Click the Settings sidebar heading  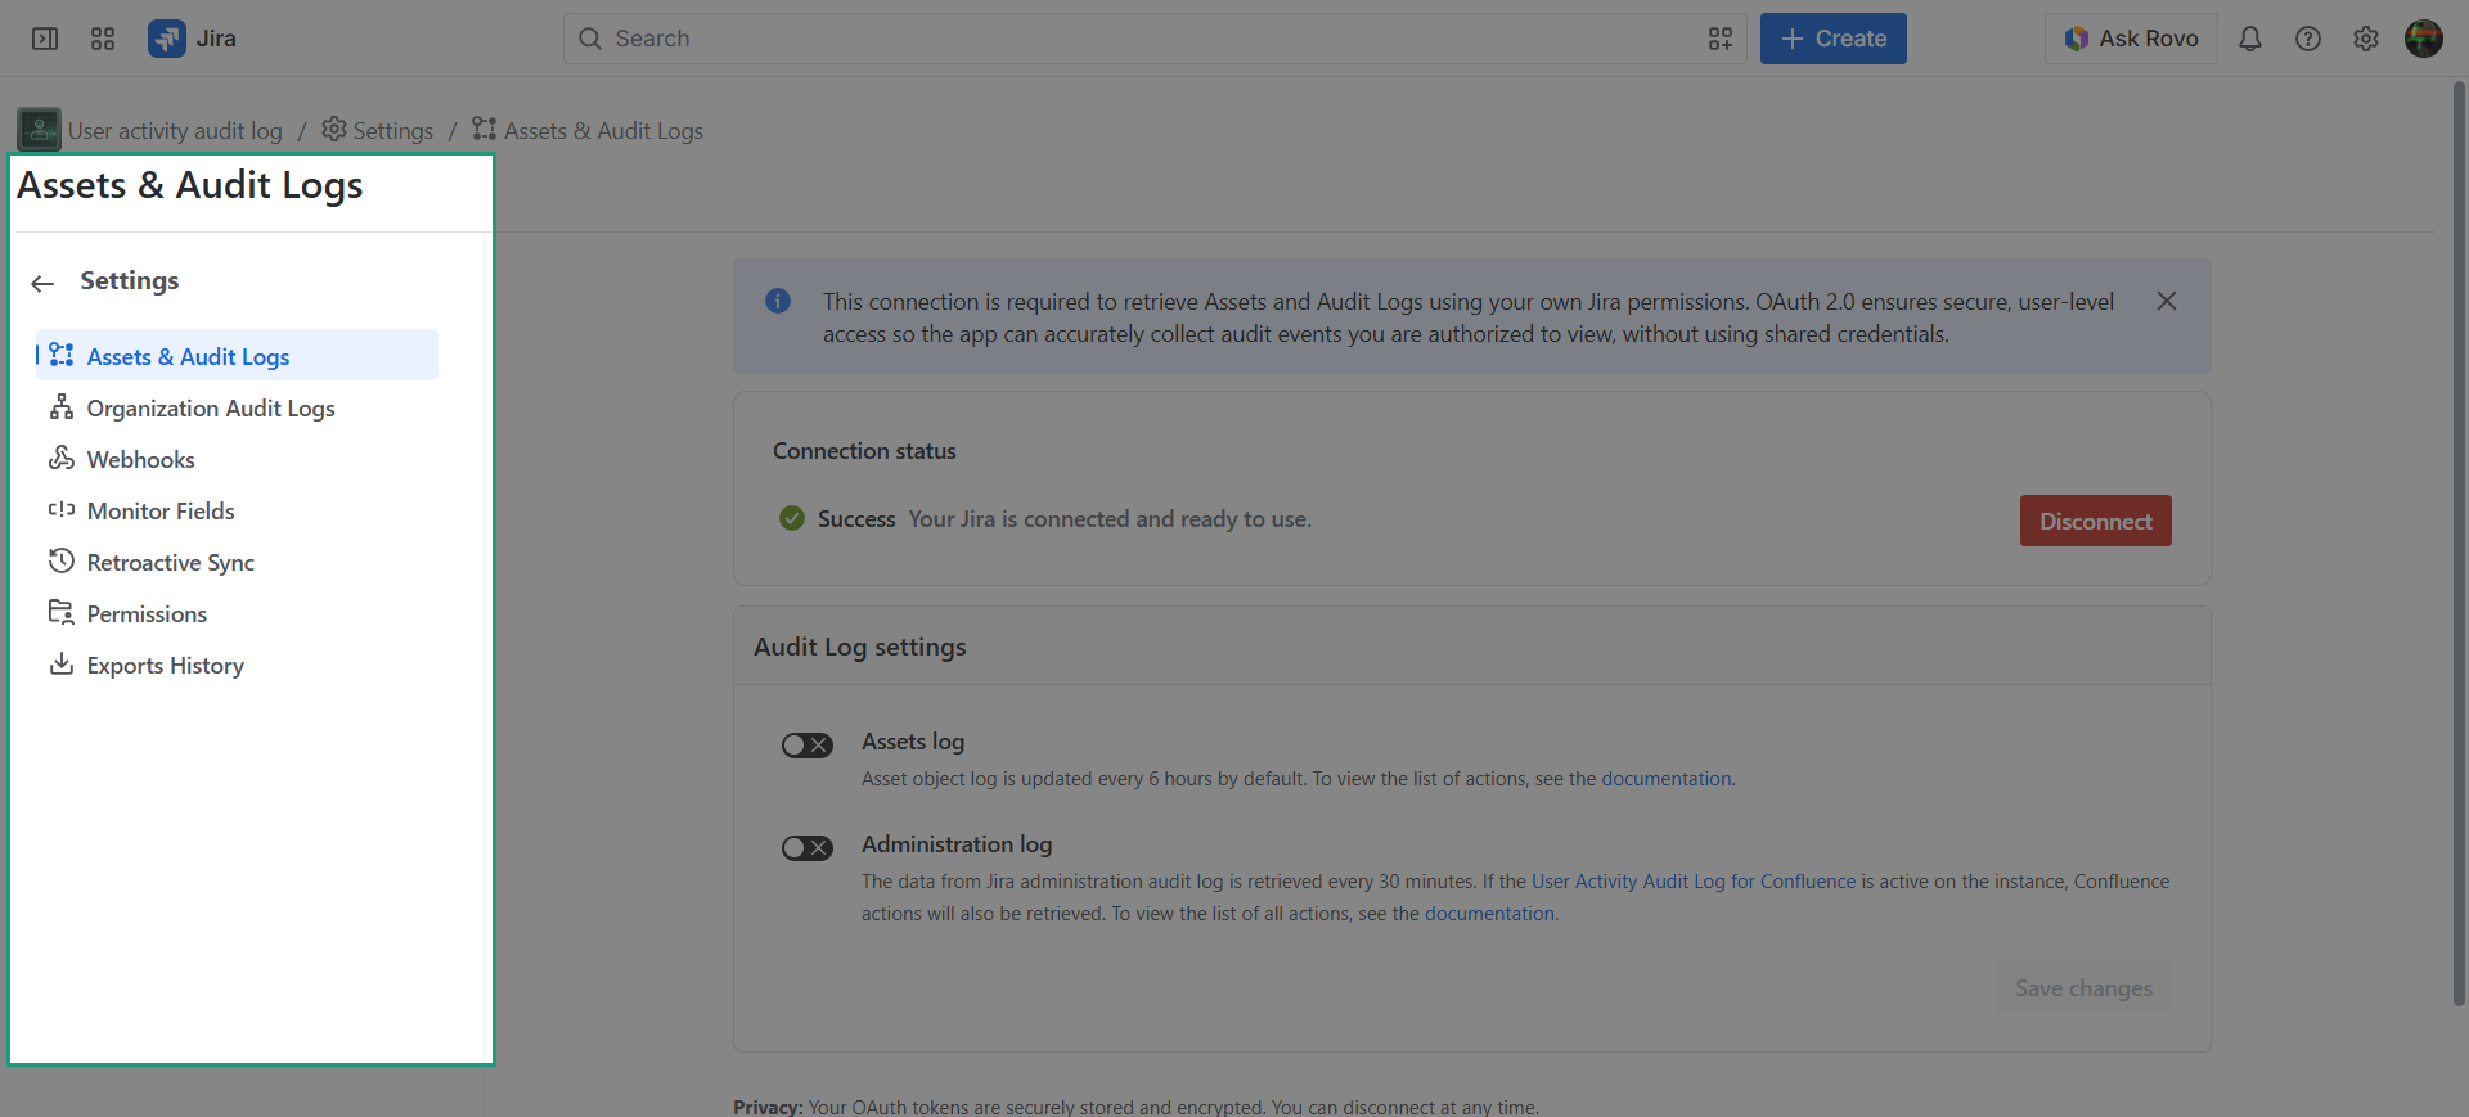(129, 281)
